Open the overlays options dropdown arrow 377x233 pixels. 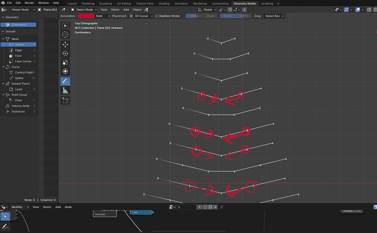pos(362,9)
